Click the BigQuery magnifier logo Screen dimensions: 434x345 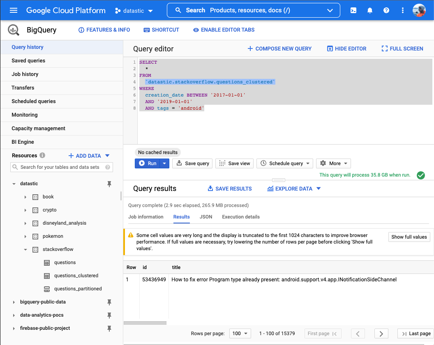(12, 30)
